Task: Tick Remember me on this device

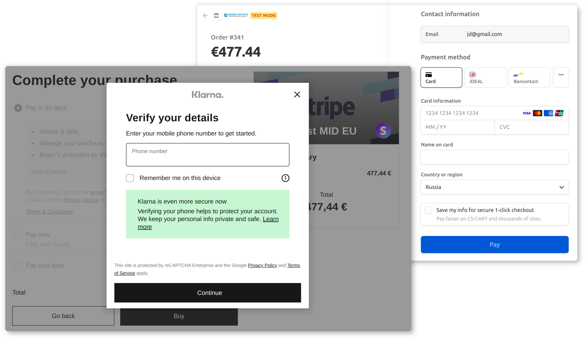Action: 130,178
